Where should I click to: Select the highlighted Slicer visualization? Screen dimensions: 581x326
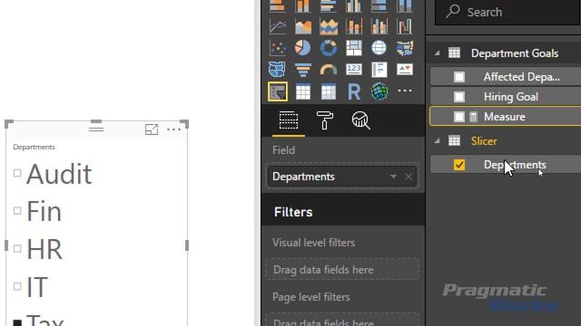(278, 91)
